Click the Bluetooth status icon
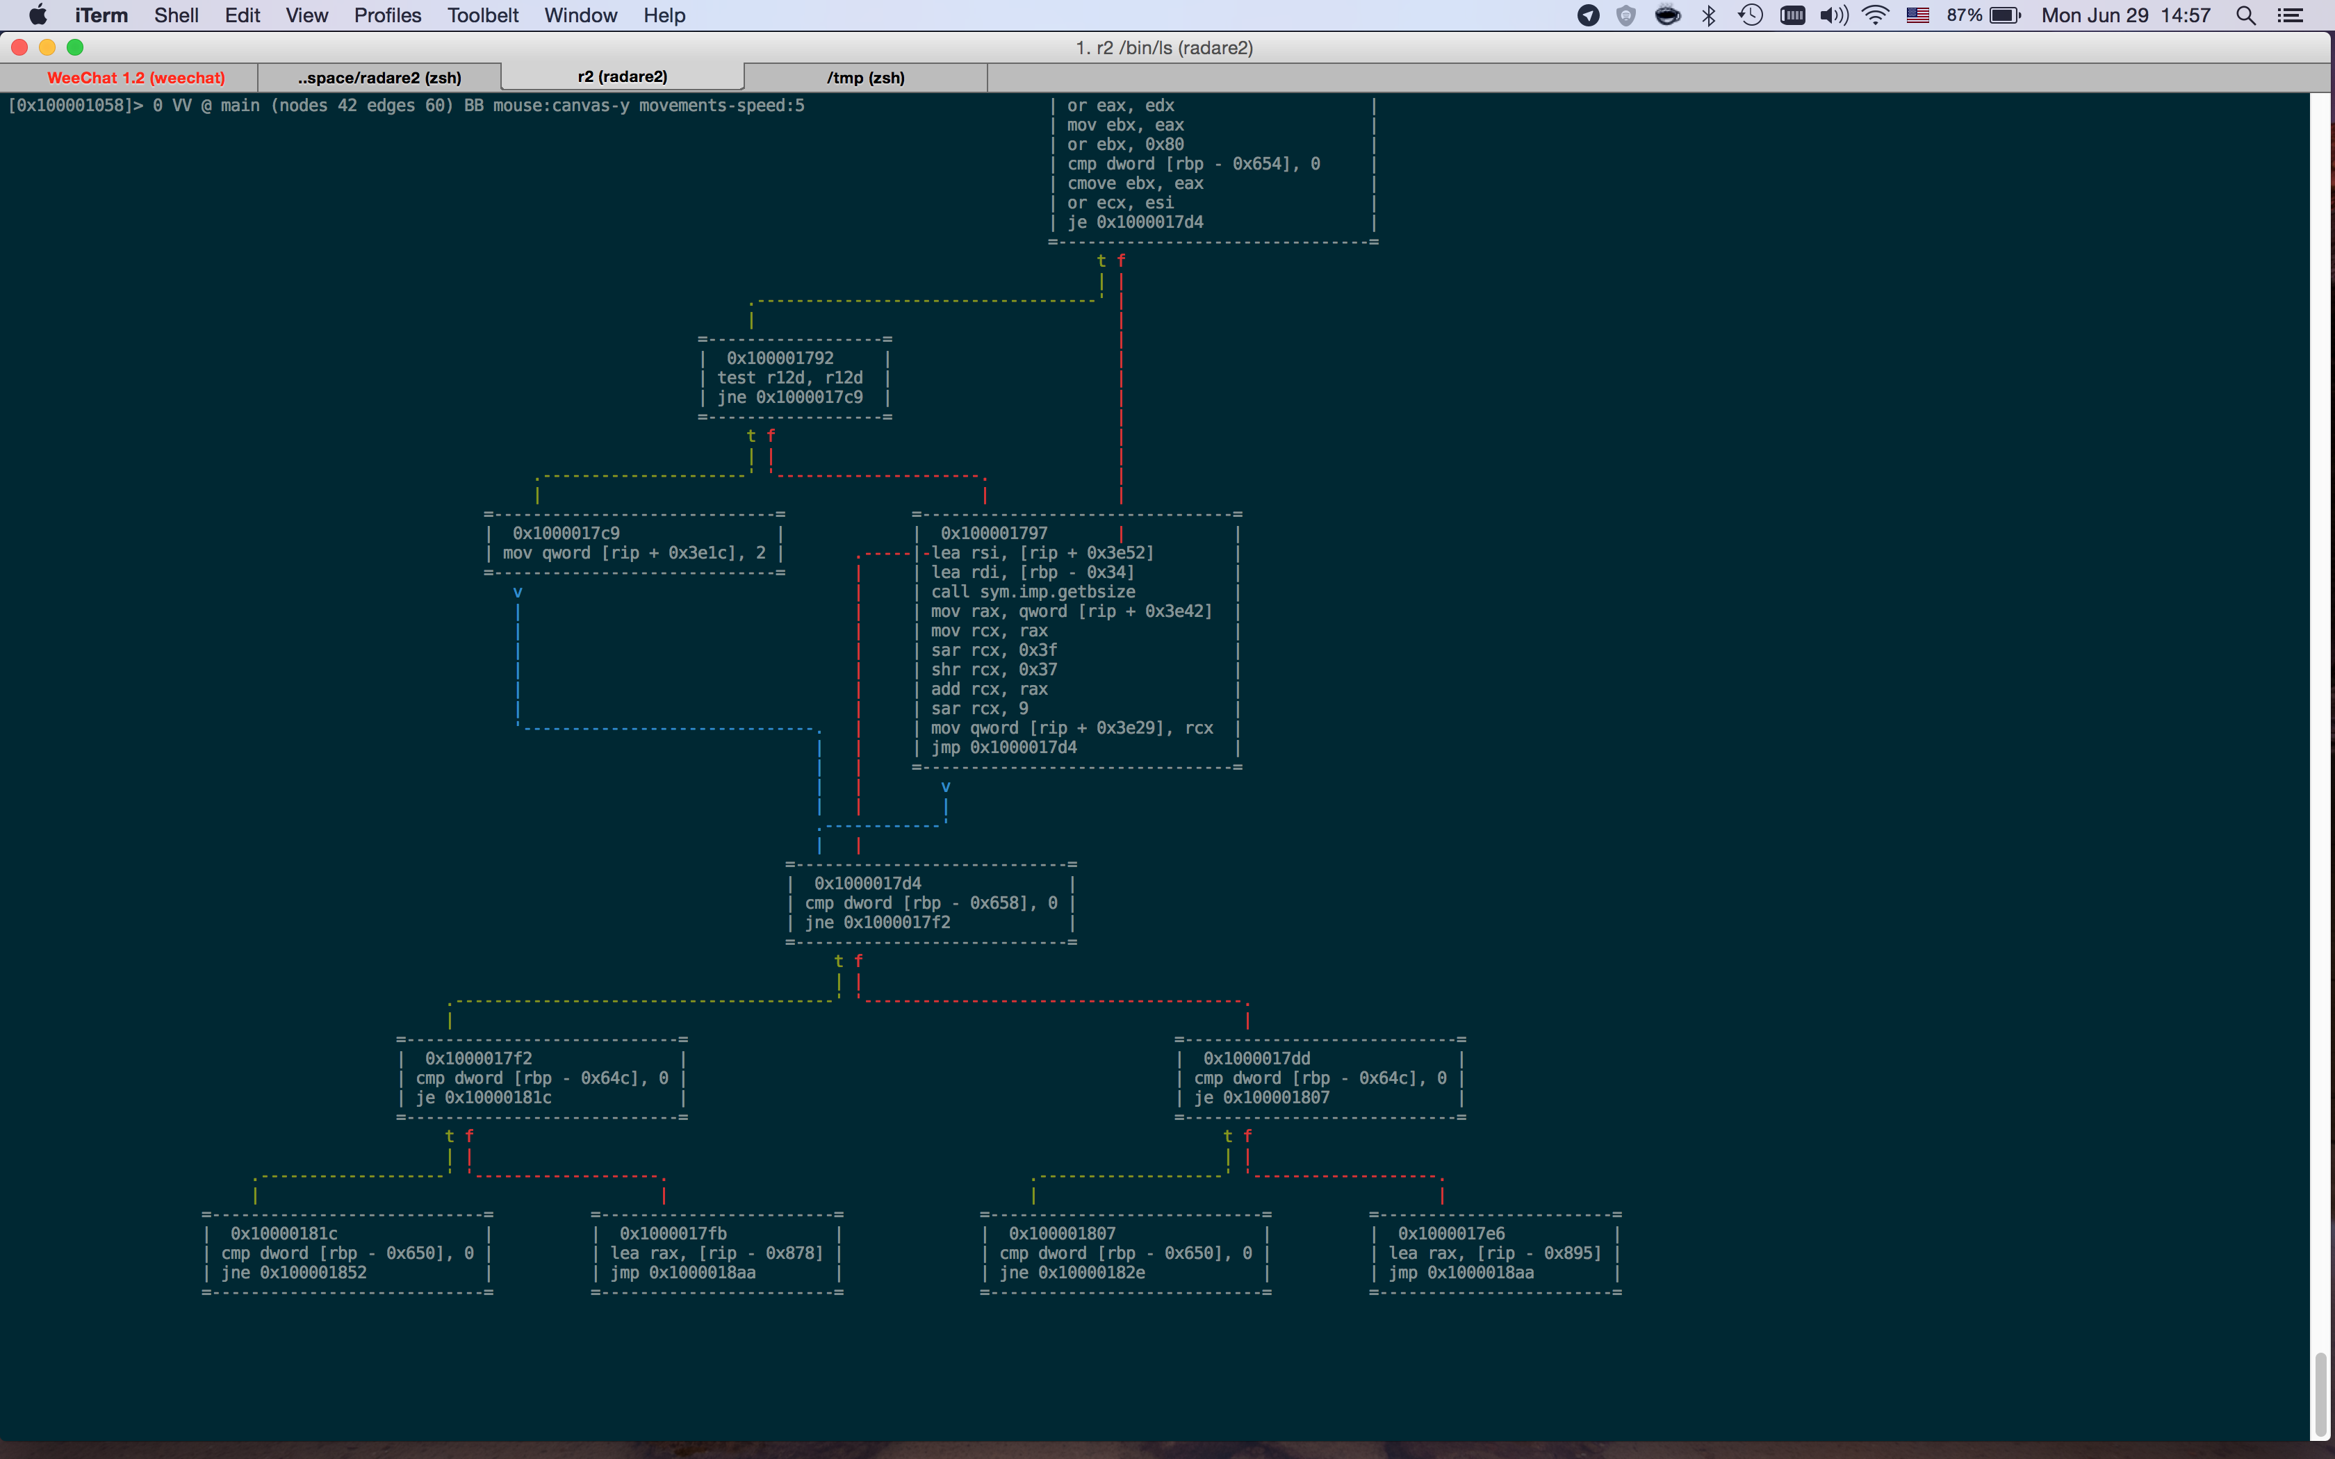Viewport: 2335px width, 1459px height. point(1709,15)
